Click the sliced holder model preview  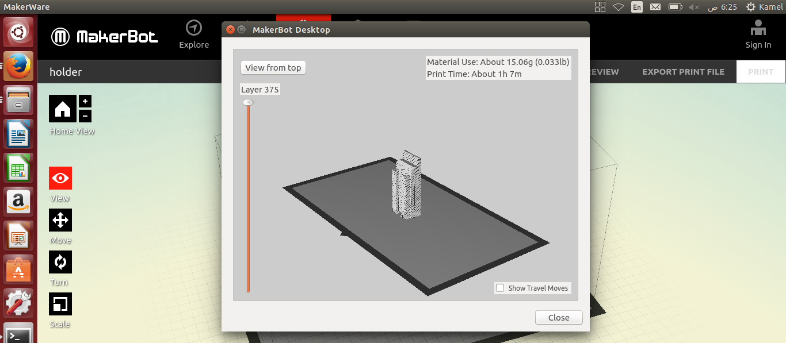407,184
